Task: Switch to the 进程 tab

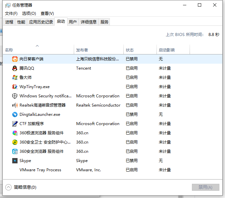Action: click(9, 22)
